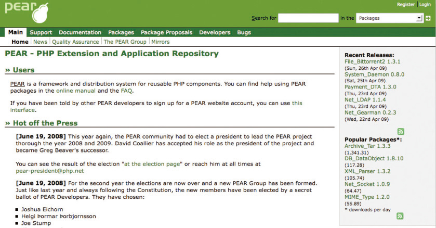Click the search text input field
Image resolution: width=436 pixels, height=228 pixels.
point(308,18)
